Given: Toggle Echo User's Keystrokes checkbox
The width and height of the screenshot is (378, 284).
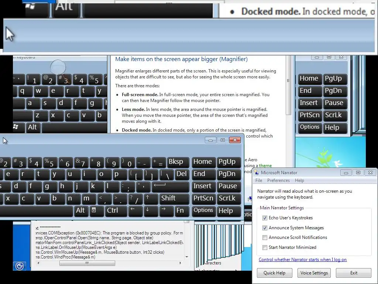Looking at the screenshot, I should pos(265,218).
